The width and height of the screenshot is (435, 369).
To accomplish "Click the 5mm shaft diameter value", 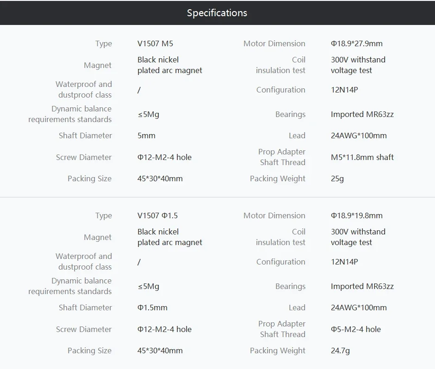I will (146, 136).
